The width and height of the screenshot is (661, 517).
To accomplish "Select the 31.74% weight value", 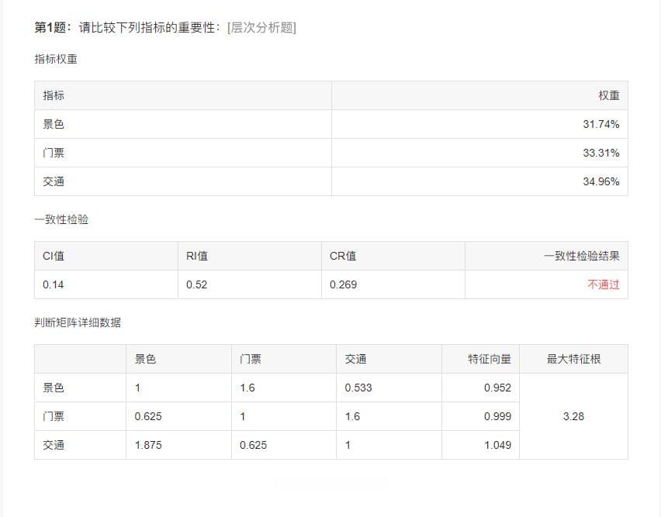I will pyautogui.click(x=600, y=124).
